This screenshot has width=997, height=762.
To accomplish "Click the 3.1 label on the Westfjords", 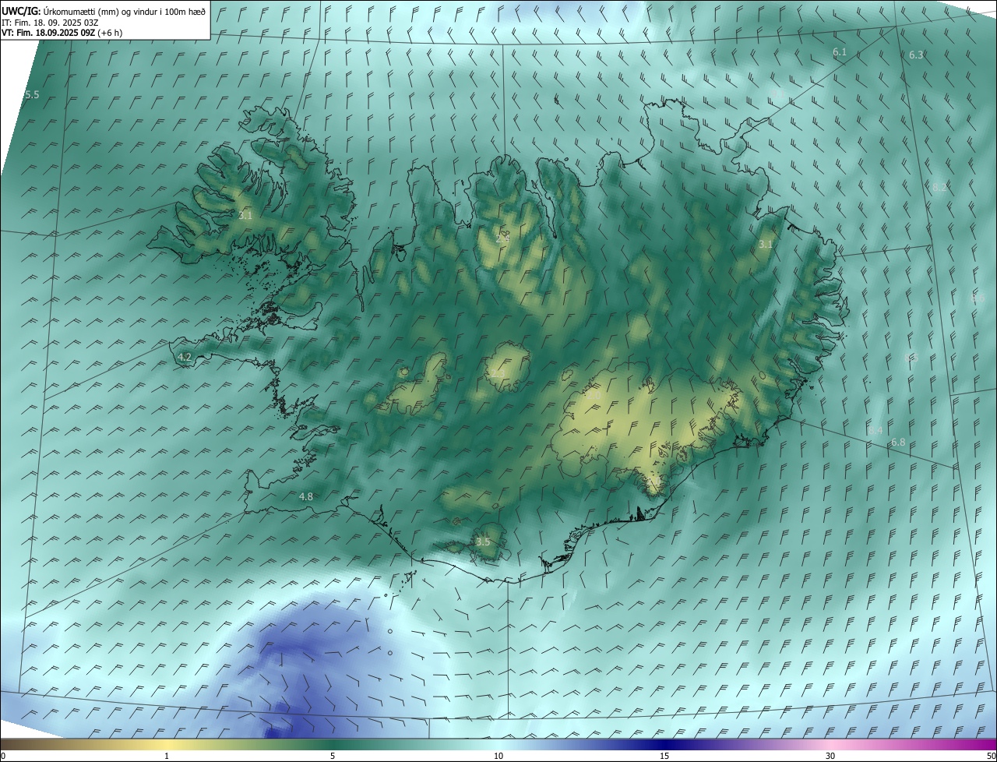I will coord(246,216).
